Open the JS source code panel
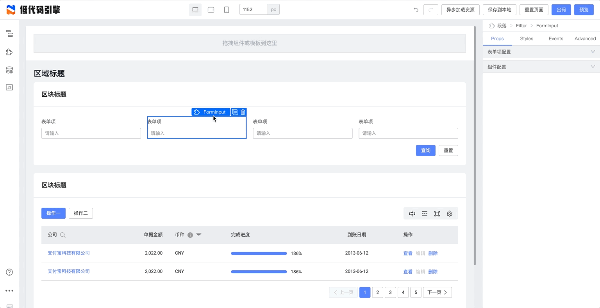The width and height of the screenshot is (600, 308). click(x=9, y=87)
